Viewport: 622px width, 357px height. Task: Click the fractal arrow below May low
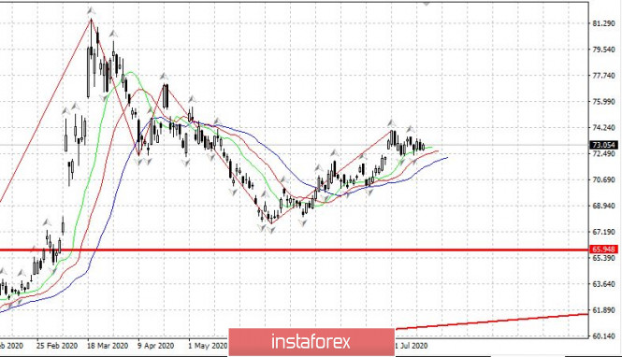click(271, 230)
